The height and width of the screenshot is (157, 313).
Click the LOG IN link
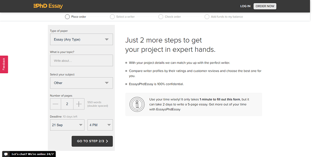coord(245,6)
